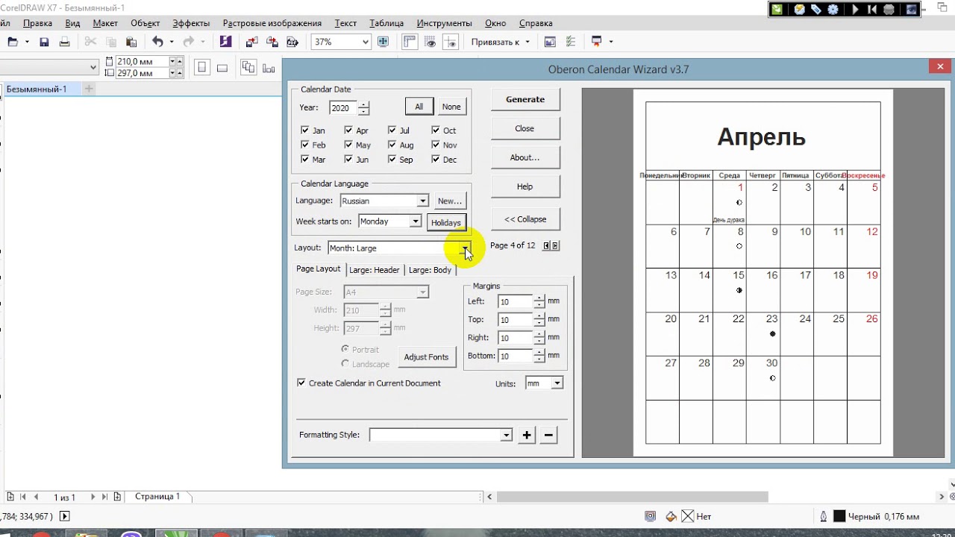The image size is (955, 537).
Task: Click the black outline color swatch
Action: (839, 516)
